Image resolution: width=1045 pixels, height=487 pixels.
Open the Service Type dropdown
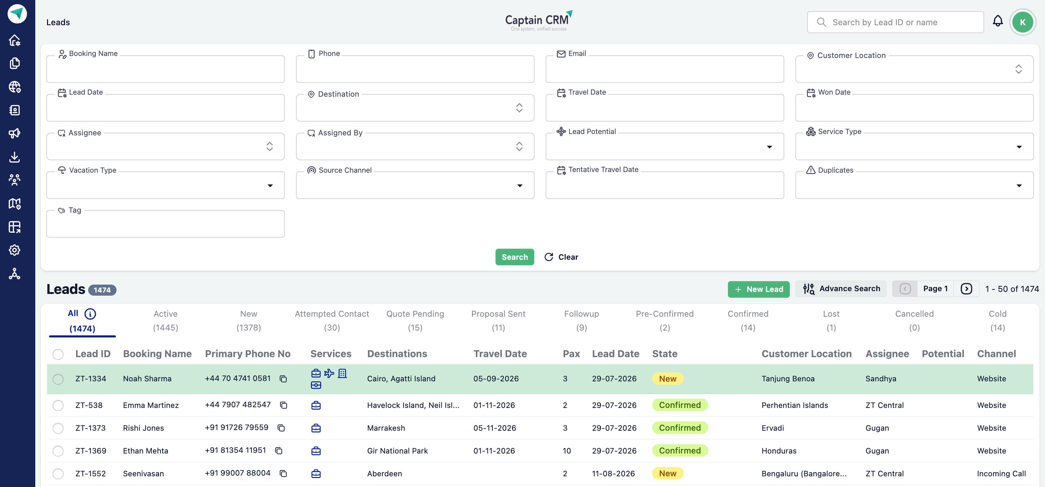(914, 146)
